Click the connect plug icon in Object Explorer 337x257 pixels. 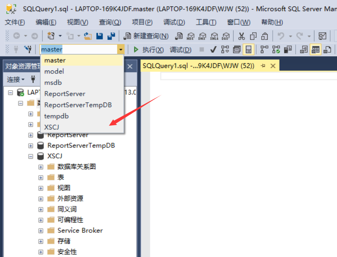[x=33, y=79]
